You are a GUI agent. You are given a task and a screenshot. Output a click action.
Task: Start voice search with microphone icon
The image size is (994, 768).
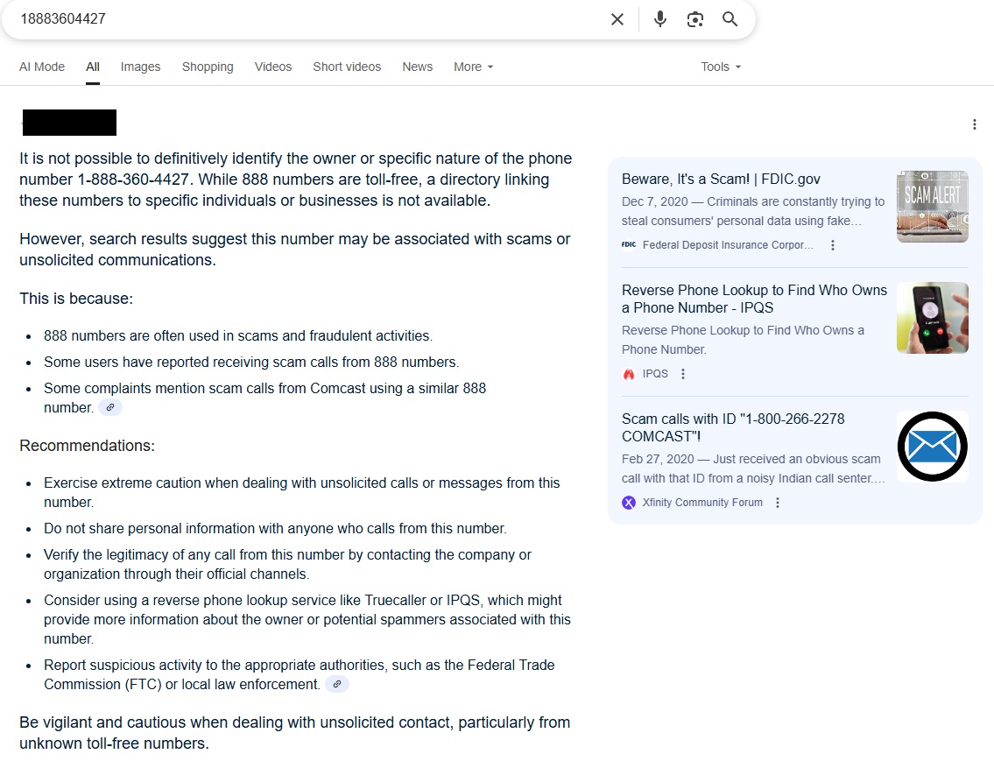tap(660, 19)
